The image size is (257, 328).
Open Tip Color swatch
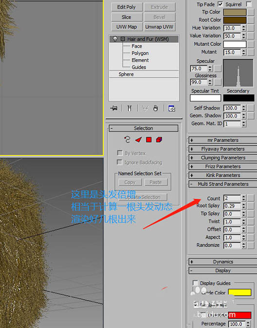tap(235, 12)
